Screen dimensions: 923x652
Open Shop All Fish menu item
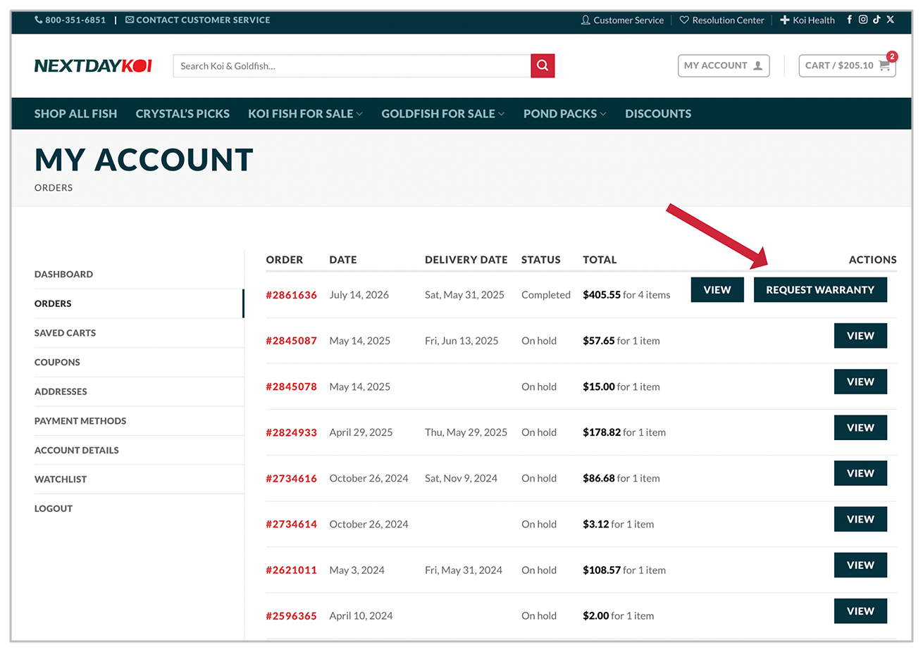click(x=76, y=113)
